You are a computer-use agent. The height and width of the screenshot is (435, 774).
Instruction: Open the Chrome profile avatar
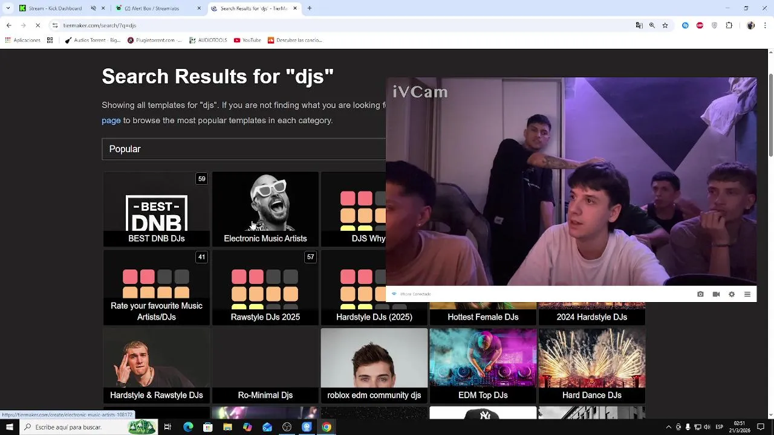point(750,25)
